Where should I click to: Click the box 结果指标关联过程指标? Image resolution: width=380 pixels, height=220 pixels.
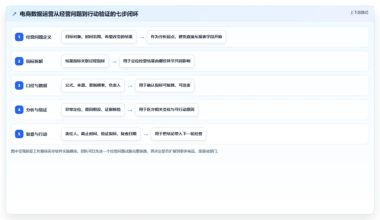[x=85, y=61]
